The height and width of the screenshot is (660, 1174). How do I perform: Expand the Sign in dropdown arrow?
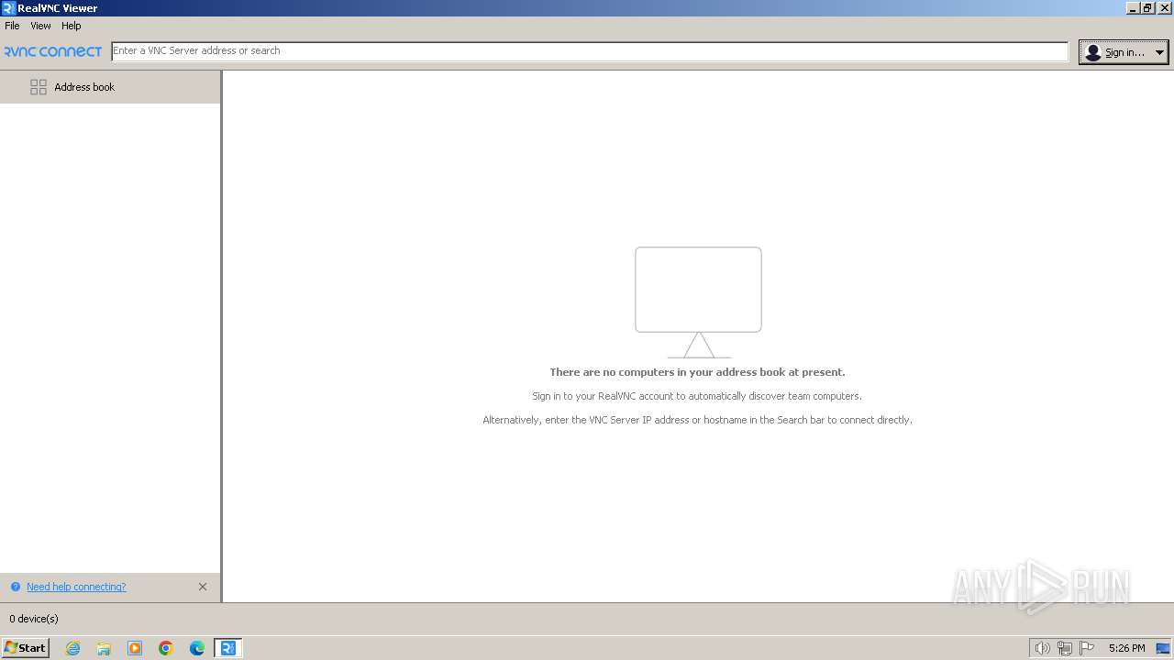1159,52
